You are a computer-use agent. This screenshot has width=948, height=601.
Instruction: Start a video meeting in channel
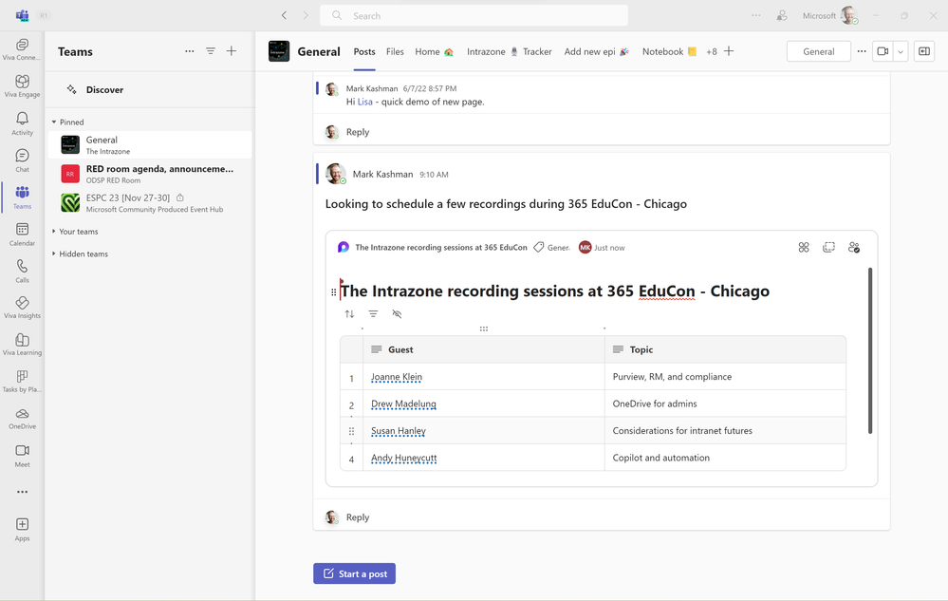(x=883, y=51)
